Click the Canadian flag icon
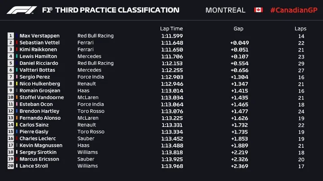 click(258, 10)
